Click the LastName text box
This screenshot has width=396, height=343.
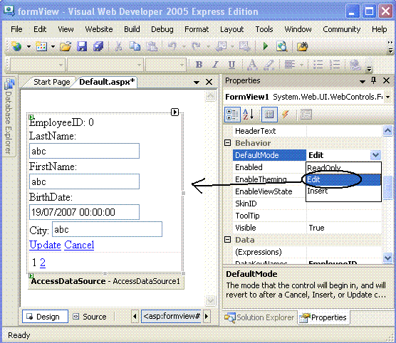pyautogui.click(x=84, y=151)
